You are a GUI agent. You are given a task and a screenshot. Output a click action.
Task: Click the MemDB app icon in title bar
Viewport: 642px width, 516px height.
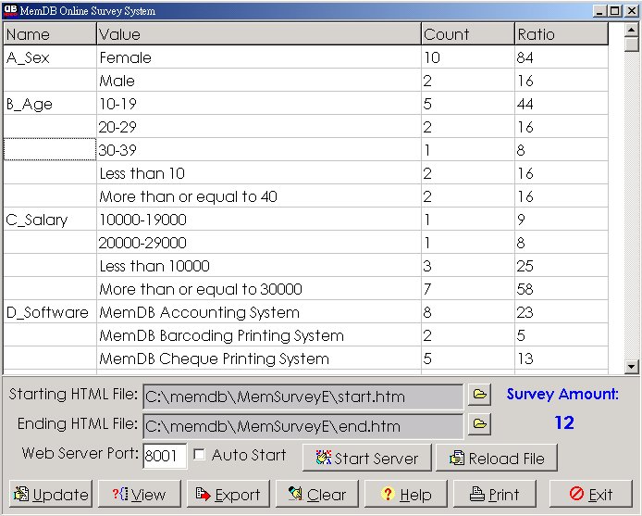(x=11, y=11)
